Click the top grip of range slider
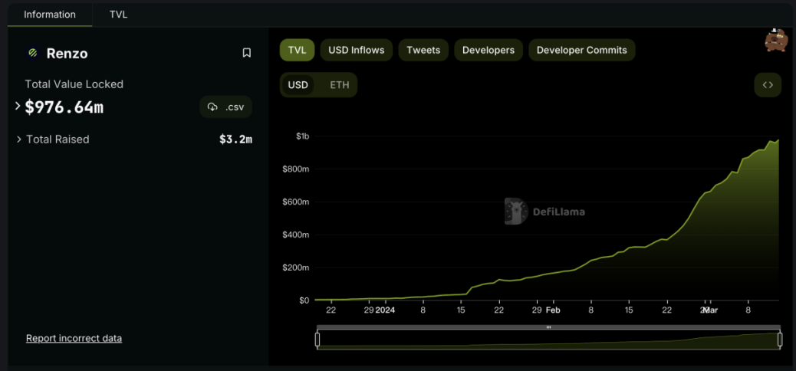The image size is (796, 371). click(548, 327)
